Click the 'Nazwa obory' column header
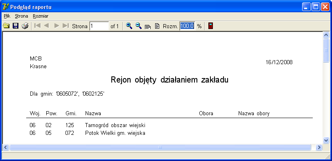The width and height of the screenshot is (332, 161). (254, 114)
